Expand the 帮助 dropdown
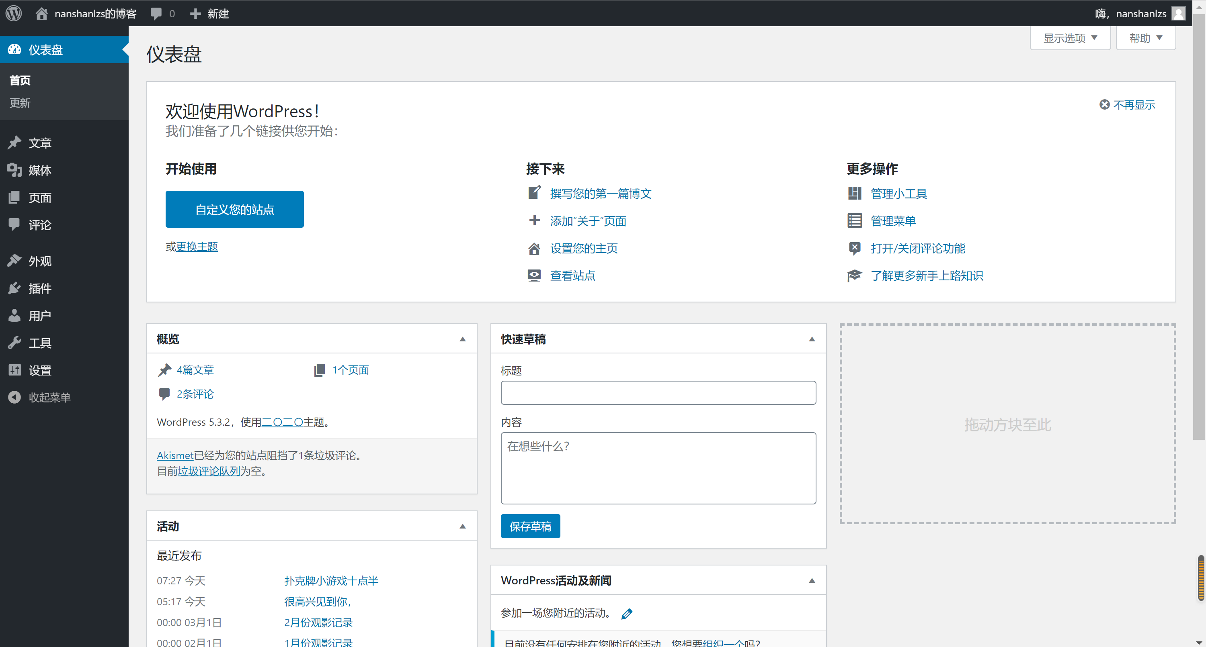 pos(1145,38)
